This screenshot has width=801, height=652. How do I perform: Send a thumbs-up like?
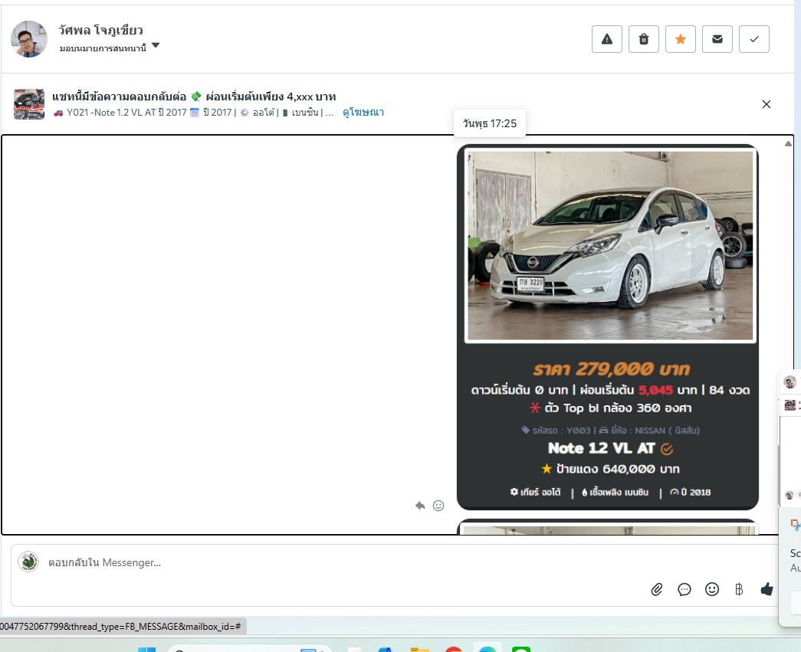767,589
